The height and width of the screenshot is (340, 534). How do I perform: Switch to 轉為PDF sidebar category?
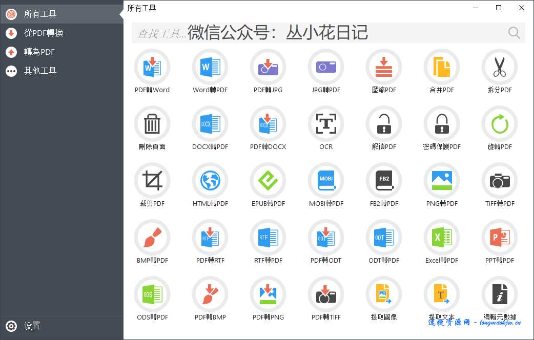coord(61,52)
